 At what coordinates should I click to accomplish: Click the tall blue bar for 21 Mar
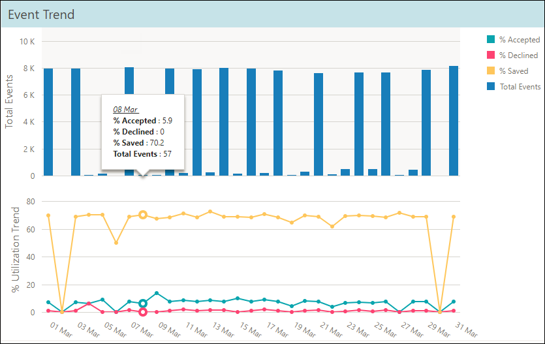tap(319, 124)
